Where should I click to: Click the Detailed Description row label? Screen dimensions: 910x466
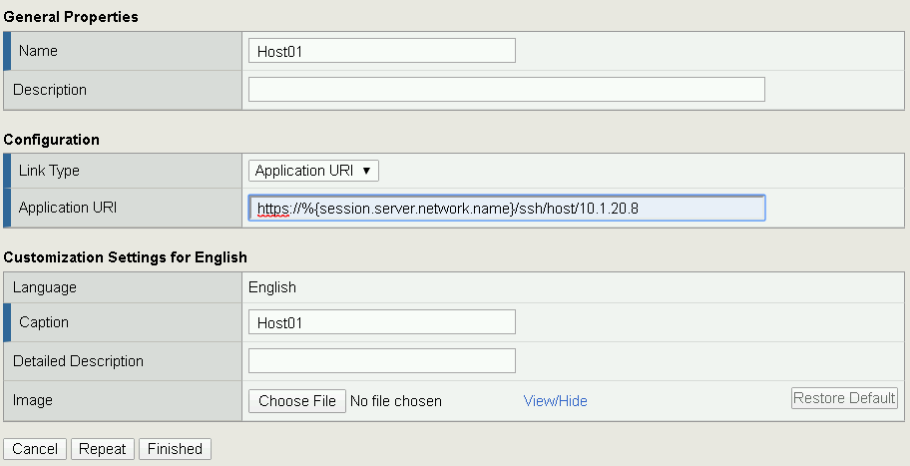[78, 361]
